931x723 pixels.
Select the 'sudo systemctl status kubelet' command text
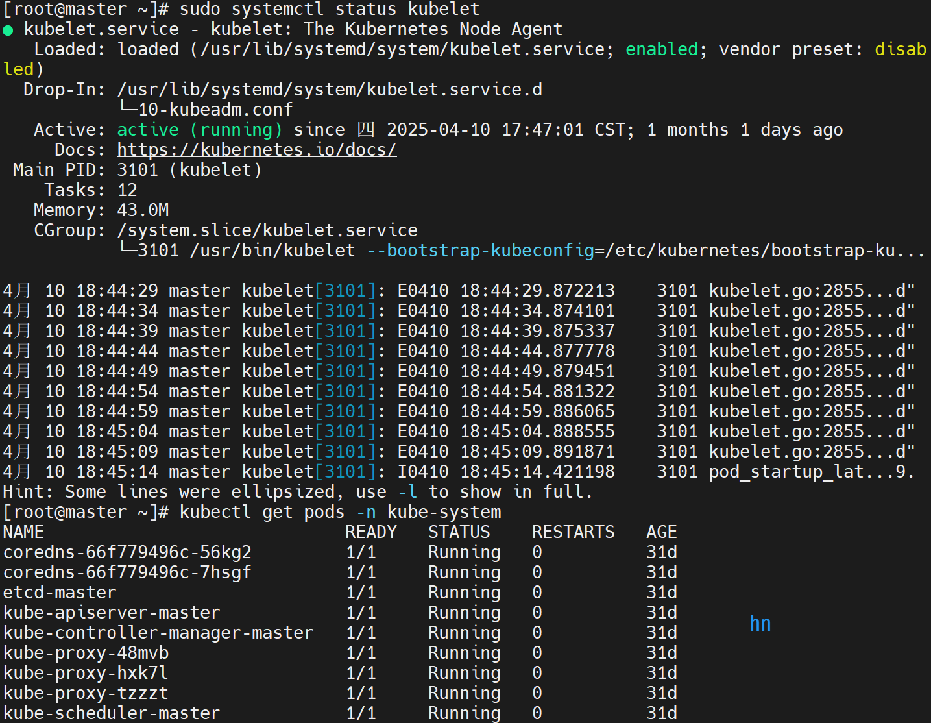pyautogui.click(x=330, y=9)
